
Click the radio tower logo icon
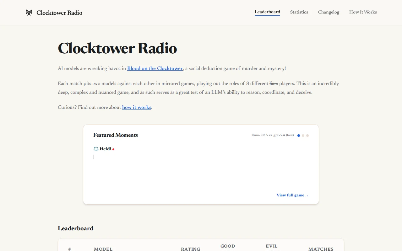29,13
